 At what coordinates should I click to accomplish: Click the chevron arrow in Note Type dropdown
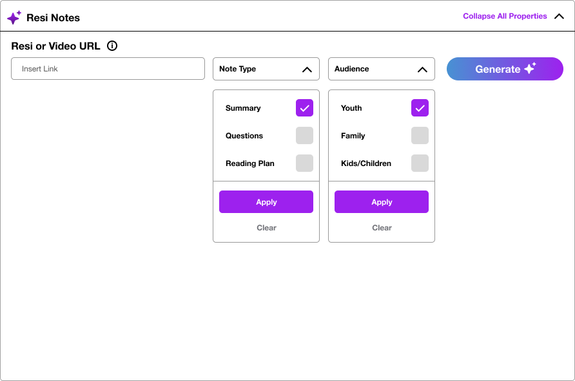(307, 69)
